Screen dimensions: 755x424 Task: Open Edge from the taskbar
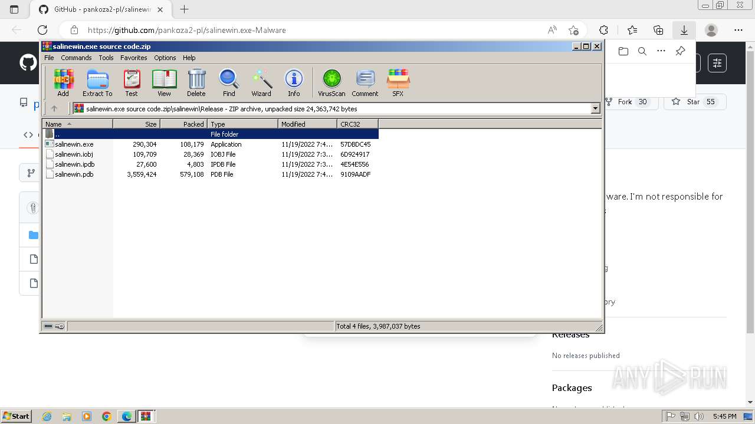tap(126, 416)
